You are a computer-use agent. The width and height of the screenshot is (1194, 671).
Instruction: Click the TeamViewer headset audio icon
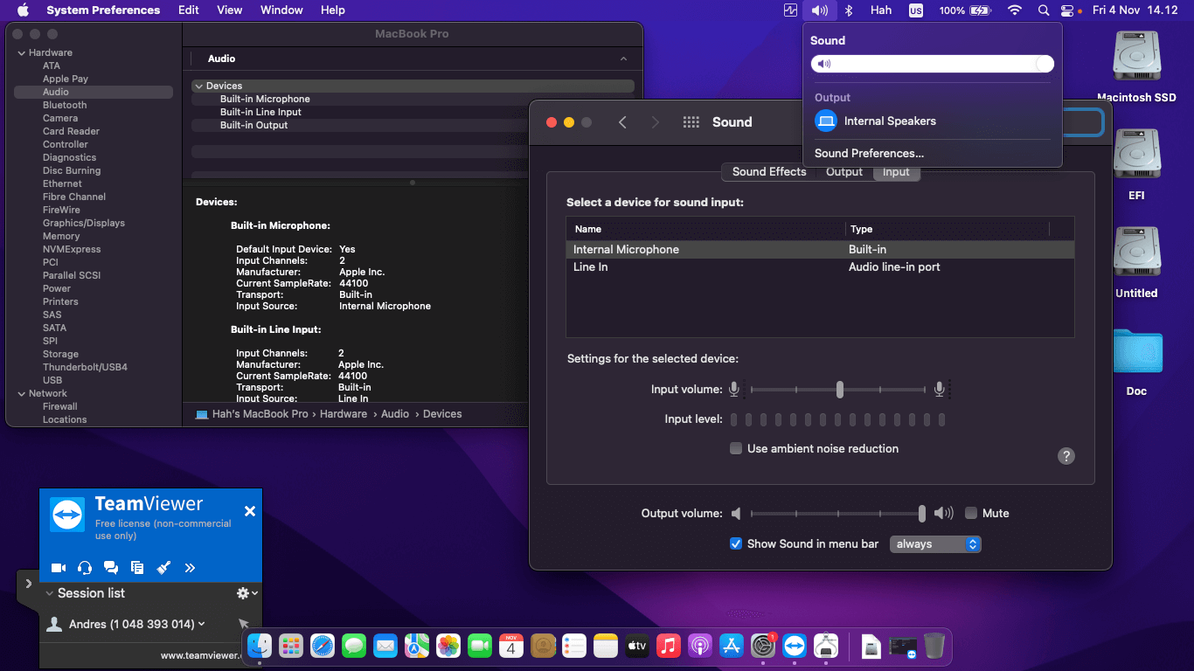coord(85,568)
